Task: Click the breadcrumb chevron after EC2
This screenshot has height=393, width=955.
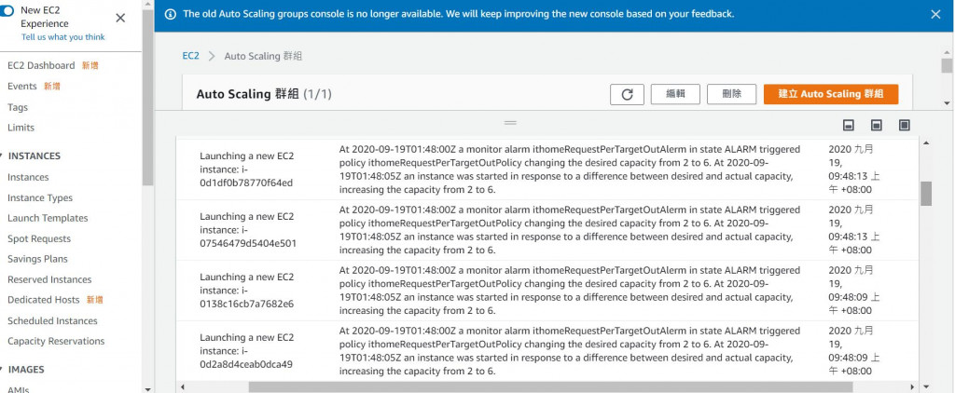Action: 212,56
